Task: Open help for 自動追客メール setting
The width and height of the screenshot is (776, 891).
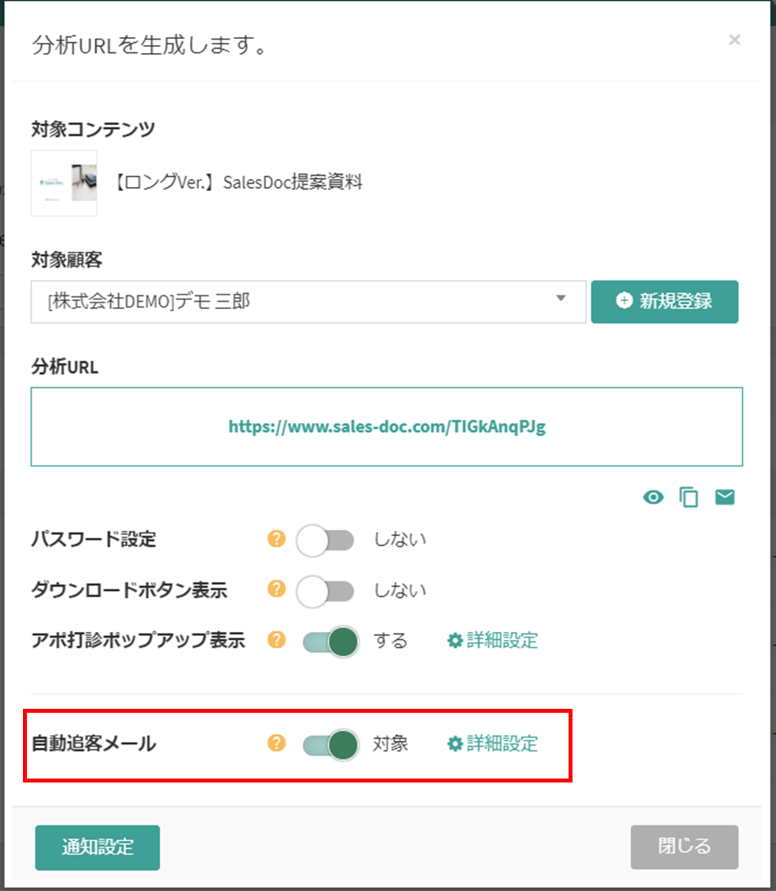Action: [x=276, y=744]
